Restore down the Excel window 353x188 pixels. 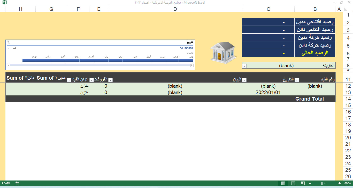pos(342,3)
